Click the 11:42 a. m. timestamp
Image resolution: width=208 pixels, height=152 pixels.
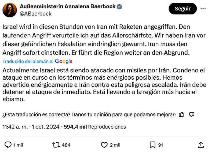pyautogui.click(x=15, y=127)
